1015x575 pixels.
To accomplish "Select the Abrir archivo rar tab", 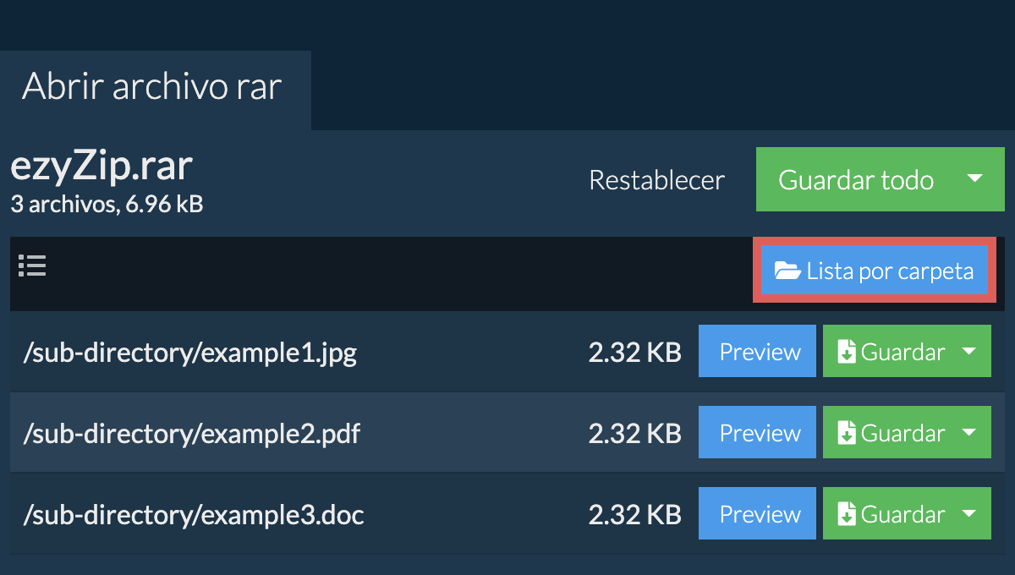I will (152, 88).
